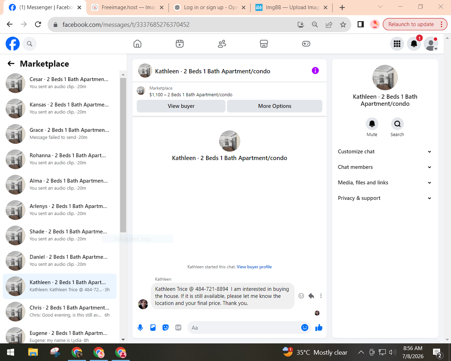This screenshot has height=361, width=451.
Task: Choose a sticker icon
Action: coord(166,328)
